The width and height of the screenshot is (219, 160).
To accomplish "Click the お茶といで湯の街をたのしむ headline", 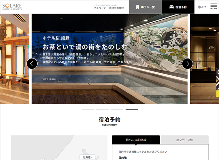I will (x=85, y=47).
